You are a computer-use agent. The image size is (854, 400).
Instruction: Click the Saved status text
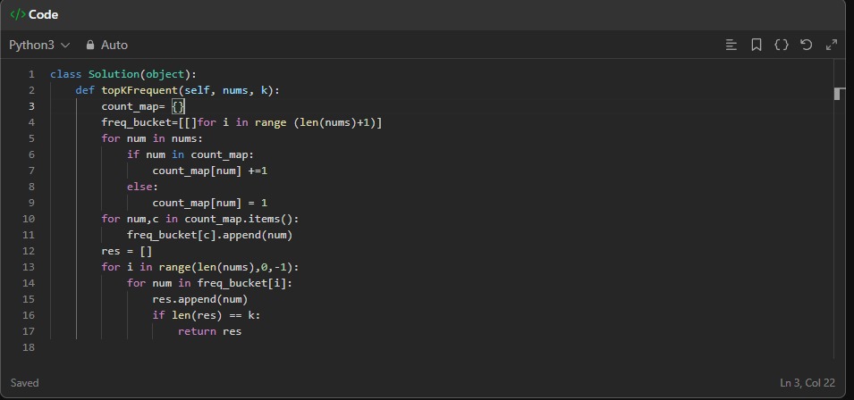click(24, 383)
